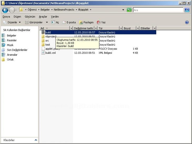This screenshot has width=192, height=144.
Task: Open Son Değiştirilenler in the sidebar
Action: click(14, 50)
